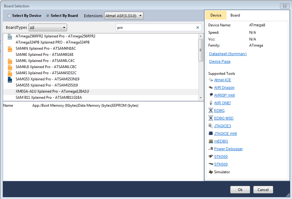Image resolution: width=292 pixels, height=199 pixels.
Task: Click the App./Boot Memory (Kbytes) column header
Action: pyautogui.click(x=55, y=105)
